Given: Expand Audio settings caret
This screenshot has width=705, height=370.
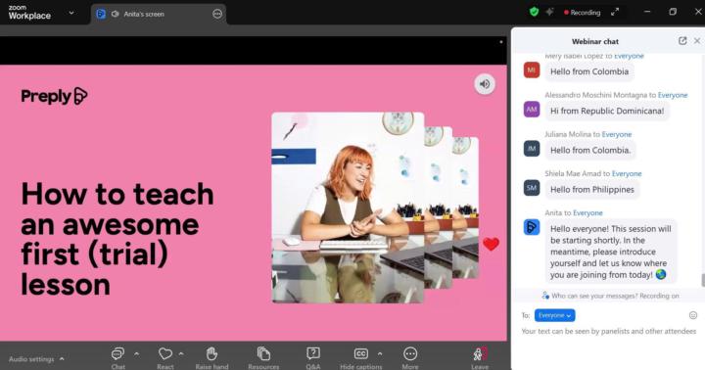Looking at the screenshot, I should pos(62,359).
